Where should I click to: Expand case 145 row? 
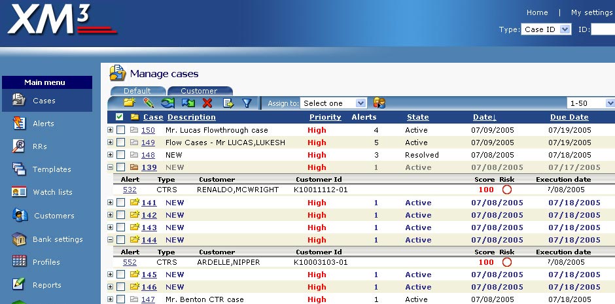coord(110,274)
